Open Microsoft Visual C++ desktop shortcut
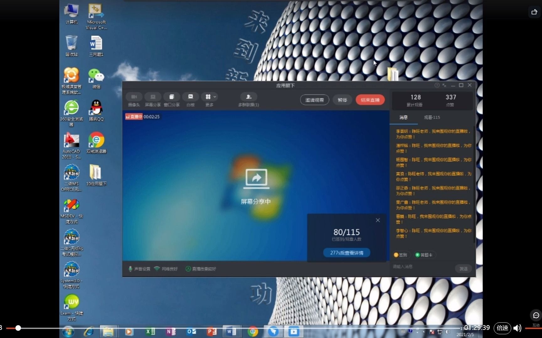Viewport: 542px width, 338px height. click(96, 17)
